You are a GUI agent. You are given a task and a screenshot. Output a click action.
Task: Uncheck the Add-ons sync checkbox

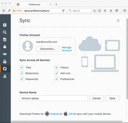(57, 73)
